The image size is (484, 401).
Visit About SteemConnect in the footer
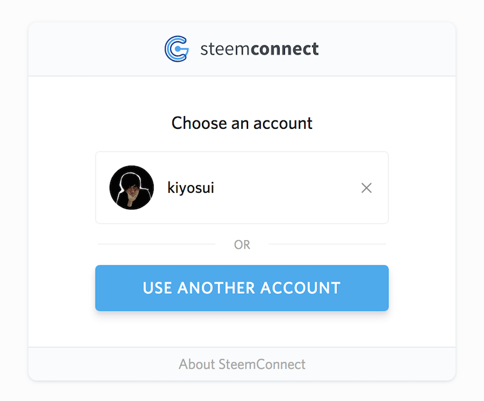coord(241,364)
